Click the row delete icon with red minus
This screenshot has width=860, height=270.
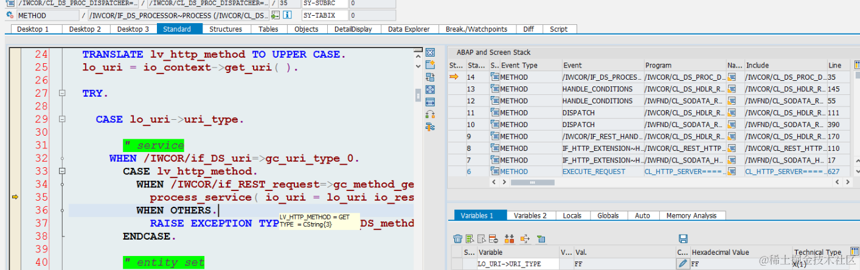[x=492, y=239]
